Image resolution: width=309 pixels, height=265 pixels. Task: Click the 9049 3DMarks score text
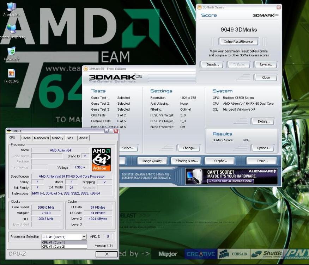(x=239, y=30)
